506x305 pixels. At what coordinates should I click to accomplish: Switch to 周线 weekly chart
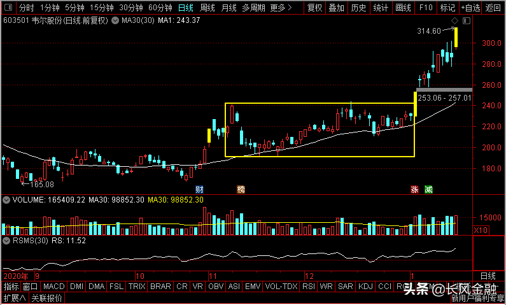click(207, 8)
